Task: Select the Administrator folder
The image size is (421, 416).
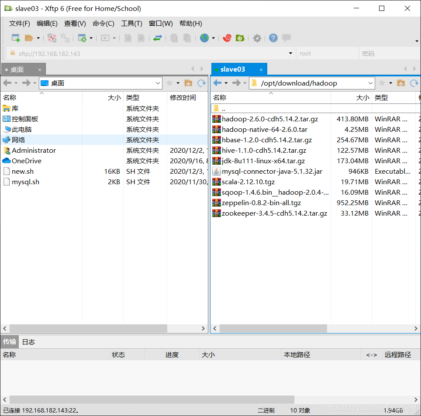Action: pyautogui.click(x=34, y=151)
